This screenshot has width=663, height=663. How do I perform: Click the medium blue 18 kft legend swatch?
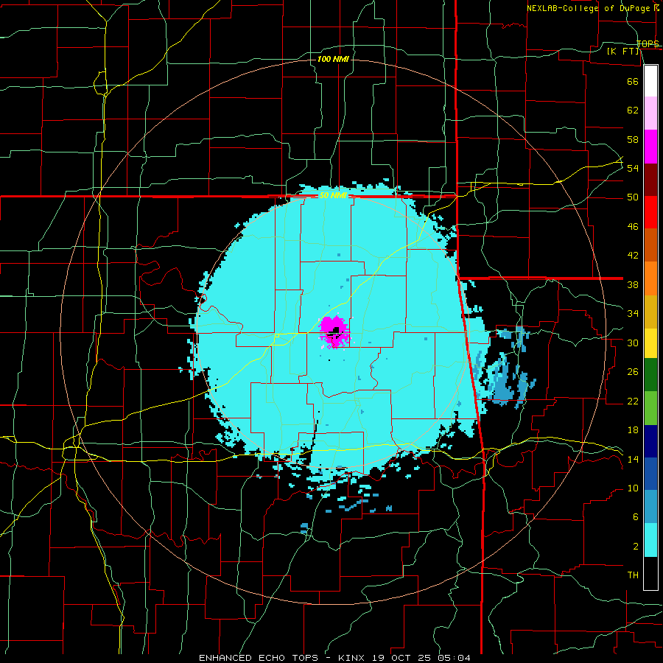[650, 474]
